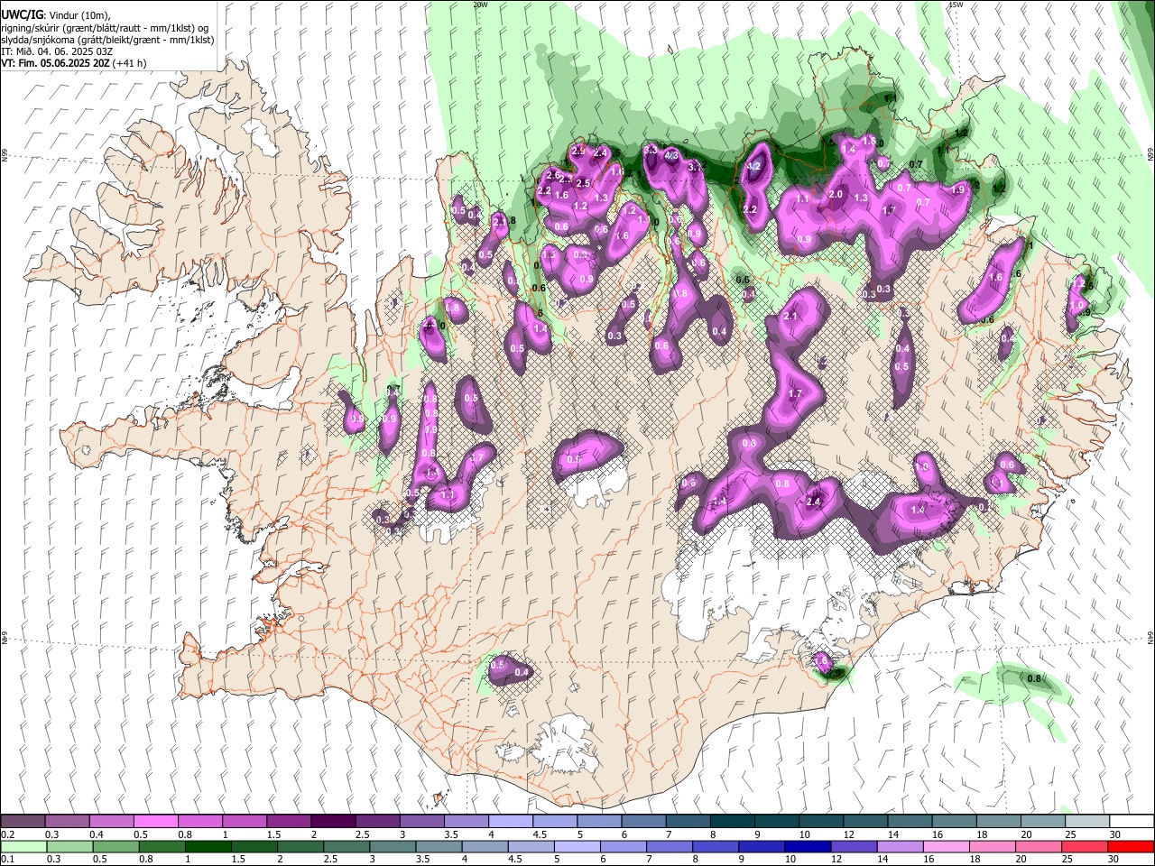
Task: Click the valid time 'VT: Fim. 05.06.2025 20Z'
Action: (x=54, y=63)
